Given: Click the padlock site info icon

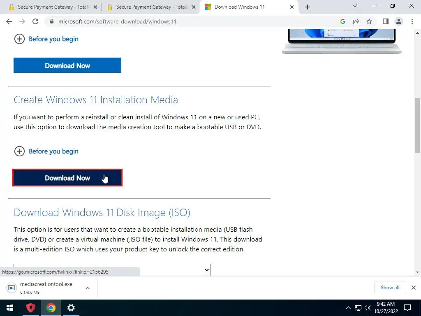Looking at the screenshot, I should pos(52,21).
